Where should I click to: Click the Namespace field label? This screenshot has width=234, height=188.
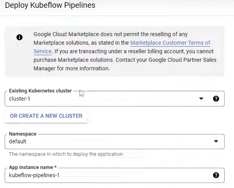click(x=23, y=134)
